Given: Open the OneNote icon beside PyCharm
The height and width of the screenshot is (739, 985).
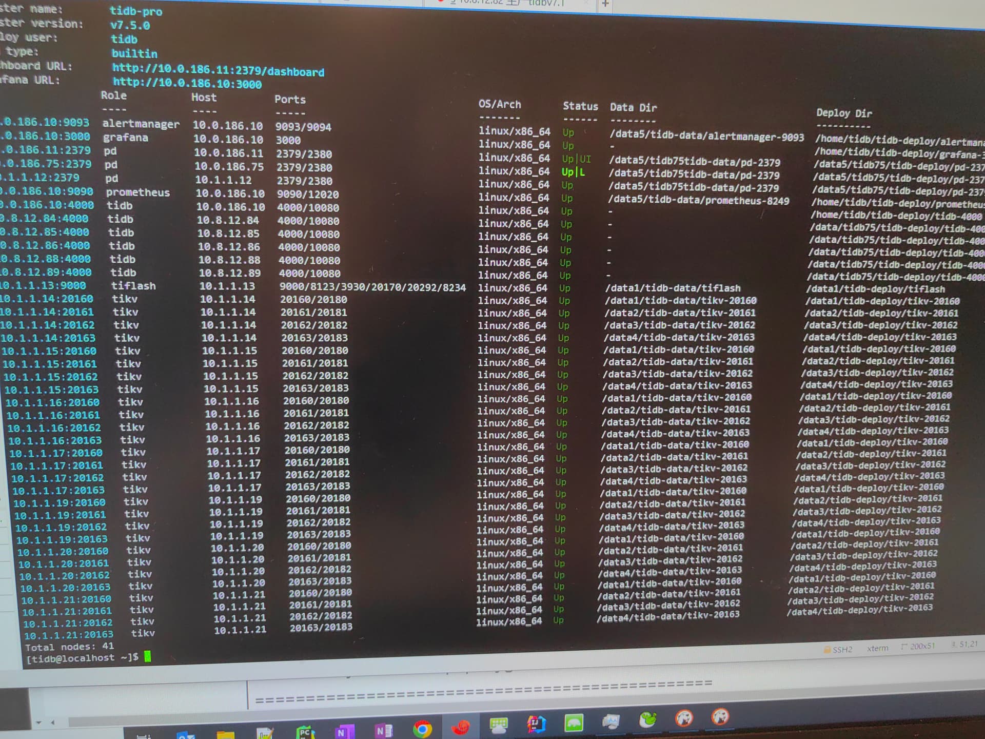Looking at the screenshot, I should tap(344, 731).
